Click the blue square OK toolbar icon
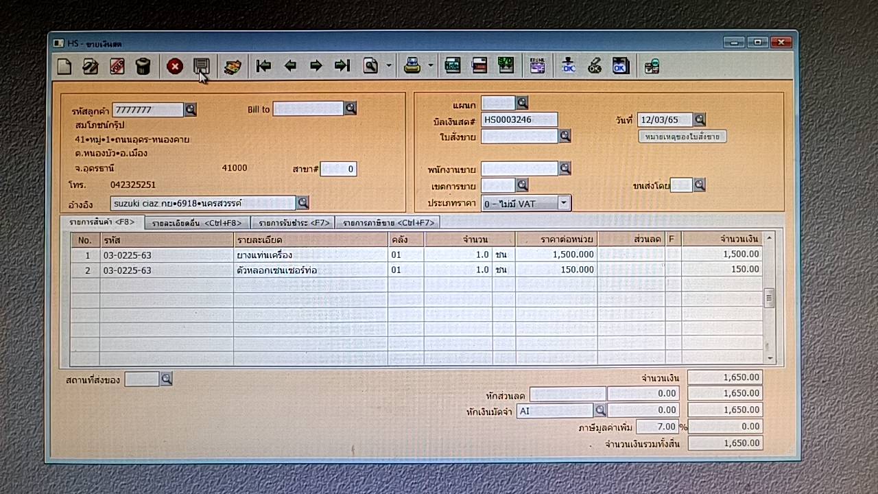The image size is (878, 494). (x=620, y=66)
